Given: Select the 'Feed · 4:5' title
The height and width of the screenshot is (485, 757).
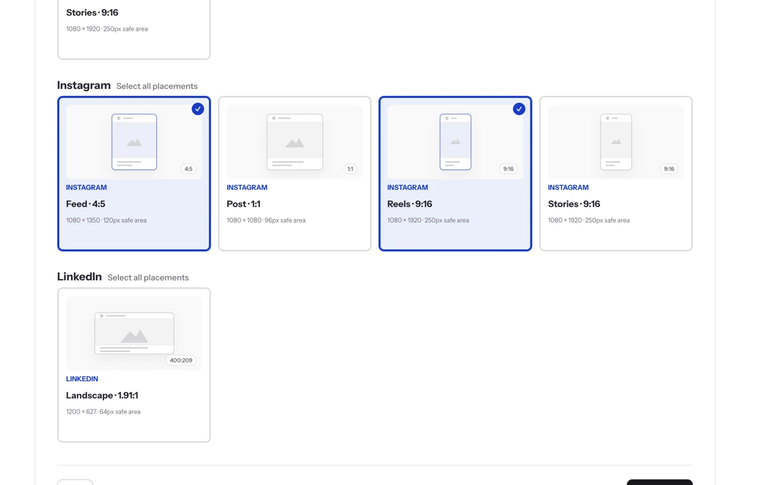Looking at the screenshot, I should 86,204.
